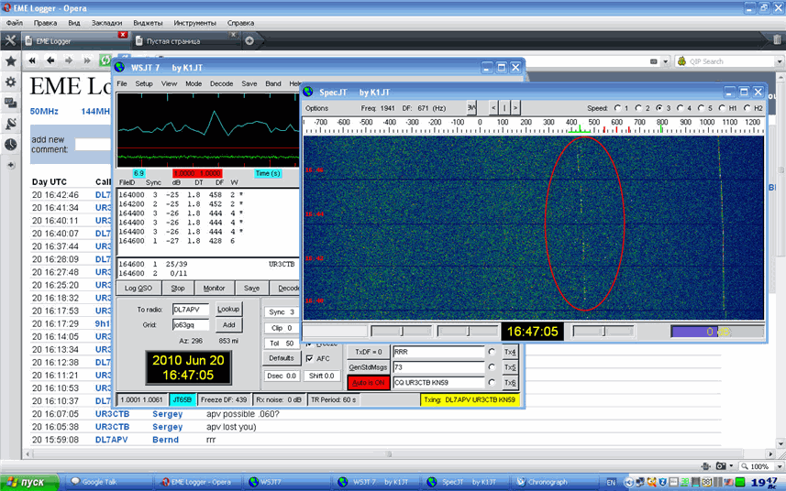
Task: Open SpecJT Options menu
Action: tap(316, 108)
